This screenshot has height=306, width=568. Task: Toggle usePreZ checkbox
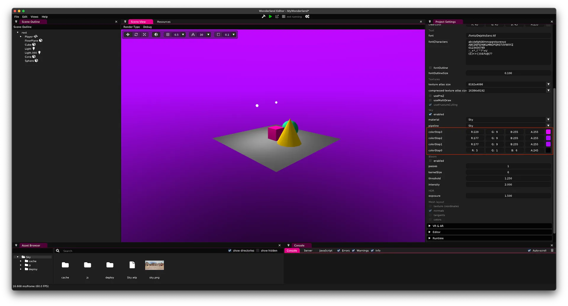pyautogui.click(x=430, y=96)
